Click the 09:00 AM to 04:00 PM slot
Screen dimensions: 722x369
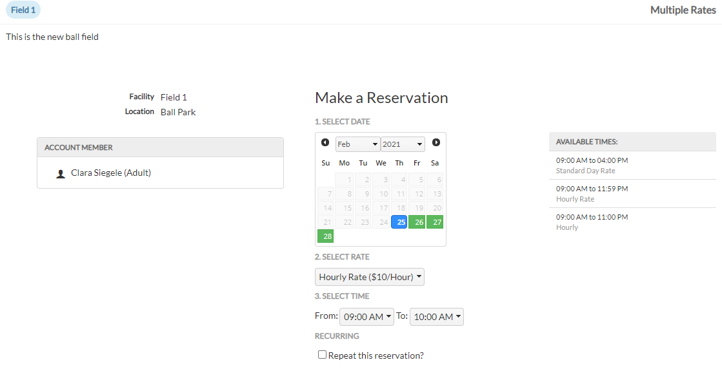tap(592, 160)
